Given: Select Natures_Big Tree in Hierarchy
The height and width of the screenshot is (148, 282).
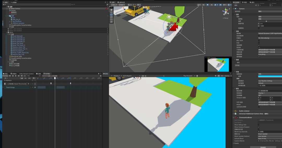Looking at the screenshot, I should point(18,54).
